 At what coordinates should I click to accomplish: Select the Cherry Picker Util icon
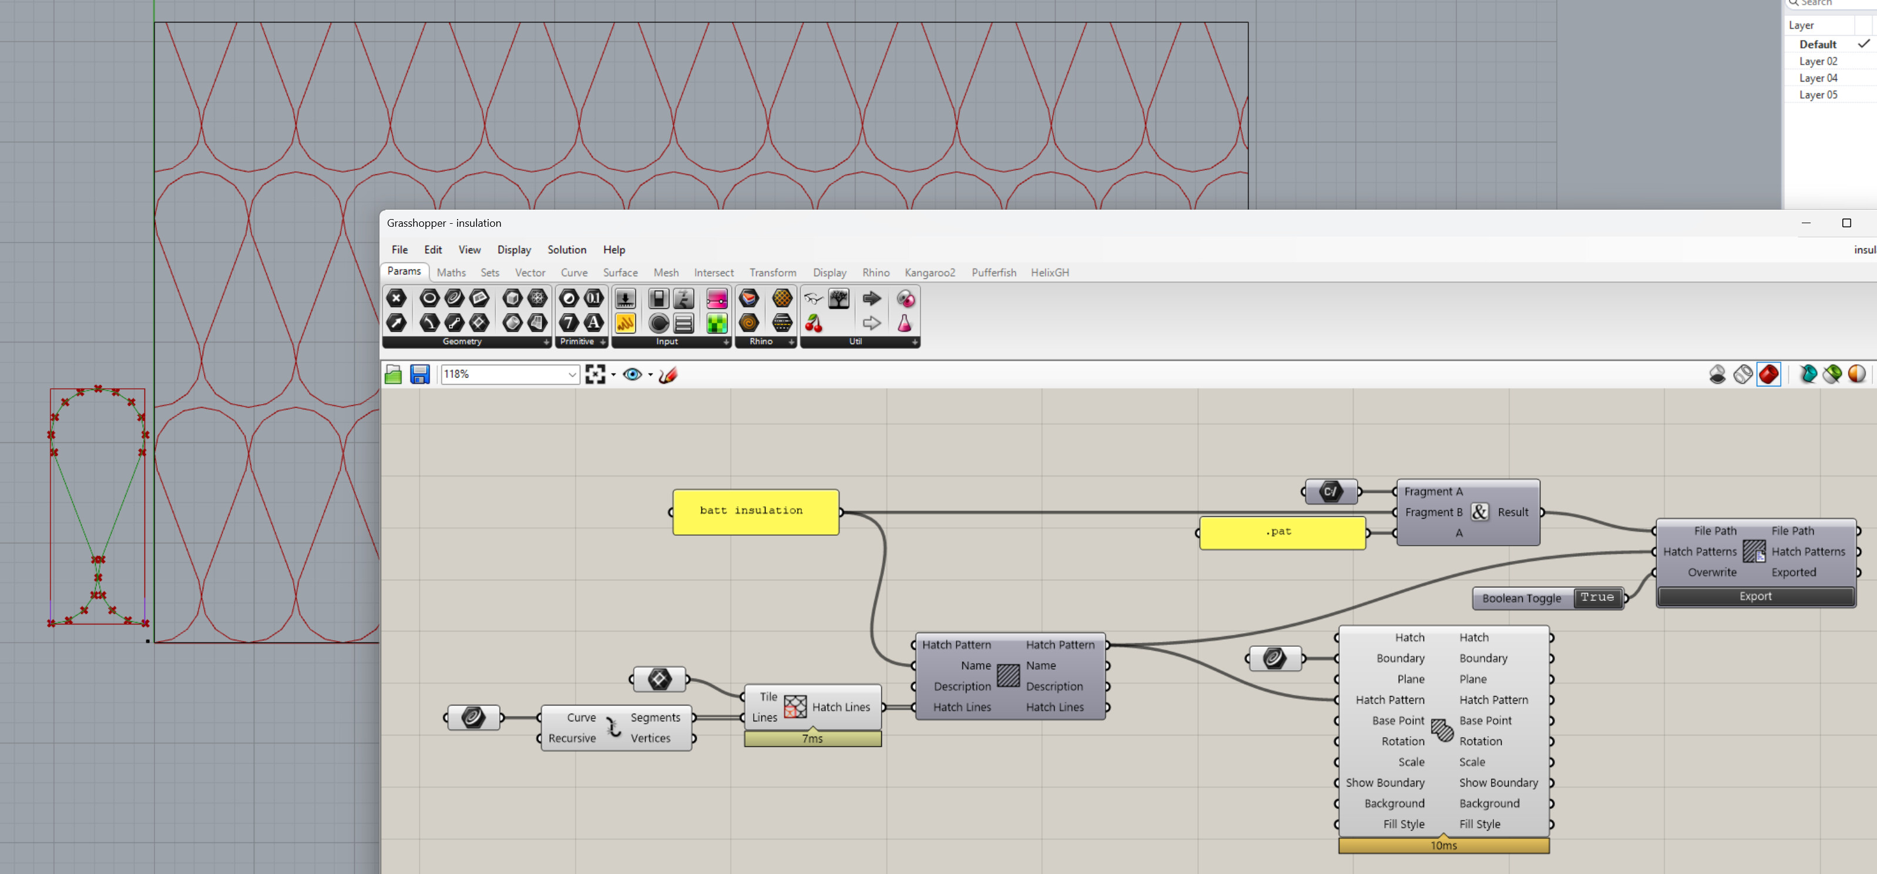coord(814,322)
